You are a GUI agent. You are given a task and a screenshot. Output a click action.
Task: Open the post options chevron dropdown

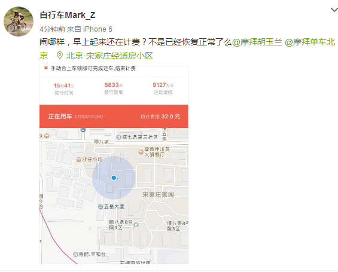334,10
